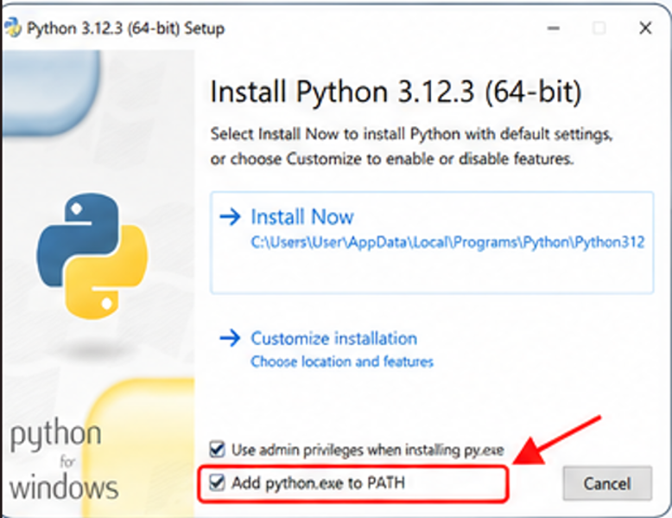
Task: Click the large Python logo graphic
Action: pyautogui.click(x=92, y=256)
